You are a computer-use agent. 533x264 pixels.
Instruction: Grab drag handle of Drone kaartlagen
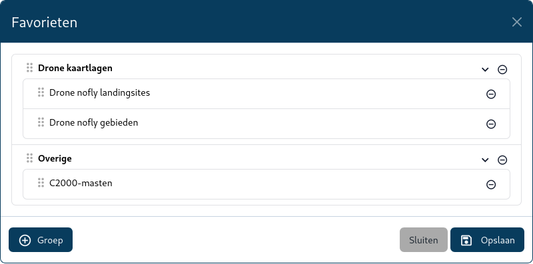(x=30, y=68)
